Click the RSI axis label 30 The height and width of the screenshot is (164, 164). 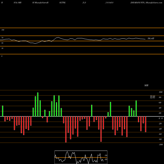tap(2, 48)
